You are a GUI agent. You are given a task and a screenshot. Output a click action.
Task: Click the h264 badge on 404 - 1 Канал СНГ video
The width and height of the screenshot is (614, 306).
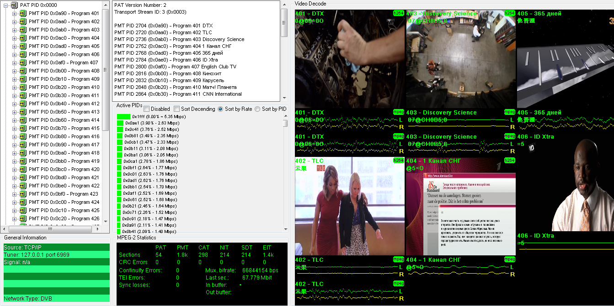[x=510, y=161]
